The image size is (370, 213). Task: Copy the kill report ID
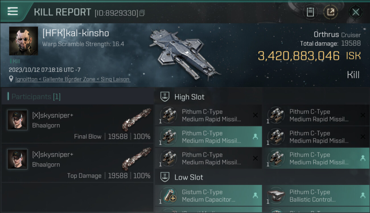[x=142, y=13]
